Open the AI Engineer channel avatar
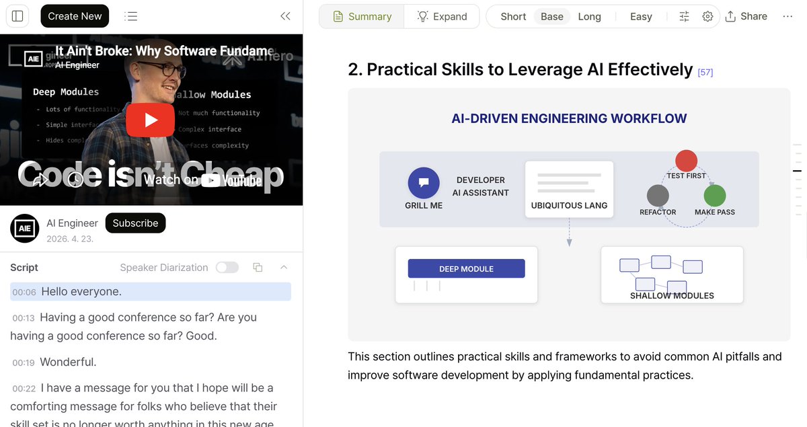Viewport: 807px width, 427px height. (25, 229)
